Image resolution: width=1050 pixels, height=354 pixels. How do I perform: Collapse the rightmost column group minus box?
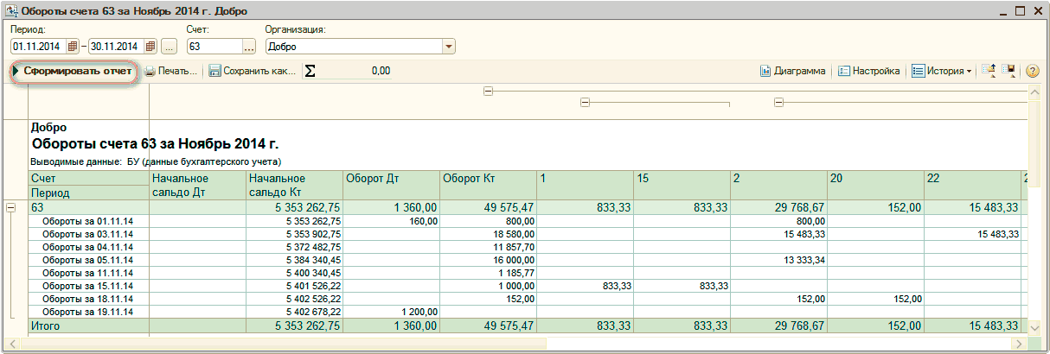(x=778, y=102)
